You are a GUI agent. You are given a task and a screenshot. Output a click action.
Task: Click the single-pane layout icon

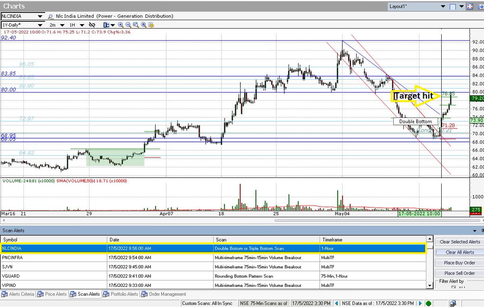click(453, 7)
